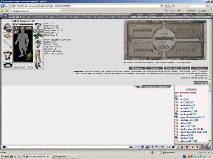Open the Персонаж menu
Image resolution: width=213 pixels, height=159 pixels.
tap(187, 14)
